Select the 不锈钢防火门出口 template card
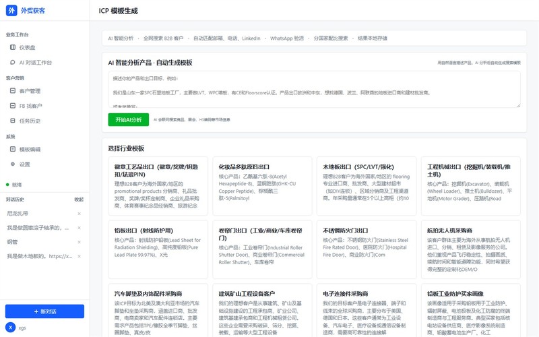The width and height of the screenshot is (539, 337). (x=367, y=249)
